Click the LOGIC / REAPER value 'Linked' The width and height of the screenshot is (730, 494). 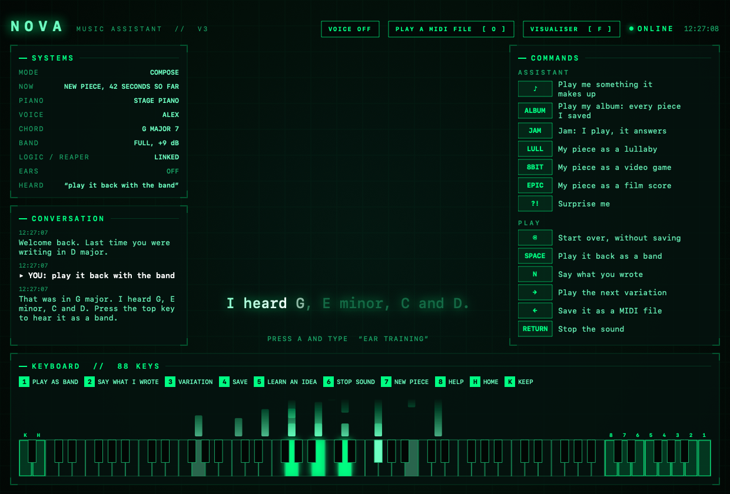click(167, 157)
